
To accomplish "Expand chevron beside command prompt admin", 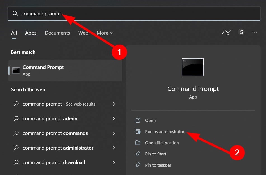I will pos(114,118).
